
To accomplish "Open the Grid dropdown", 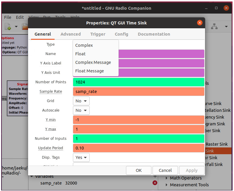I will point(81,101).
